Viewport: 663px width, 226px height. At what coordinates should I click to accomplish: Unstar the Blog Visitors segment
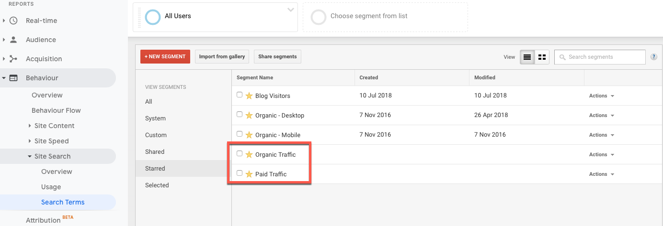[x=249, y=96]
